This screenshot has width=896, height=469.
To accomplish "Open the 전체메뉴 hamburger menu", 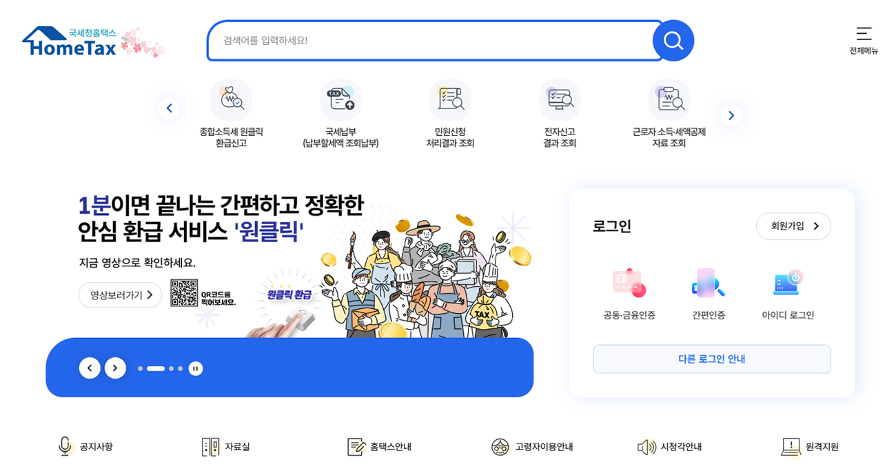I will 864,41.
